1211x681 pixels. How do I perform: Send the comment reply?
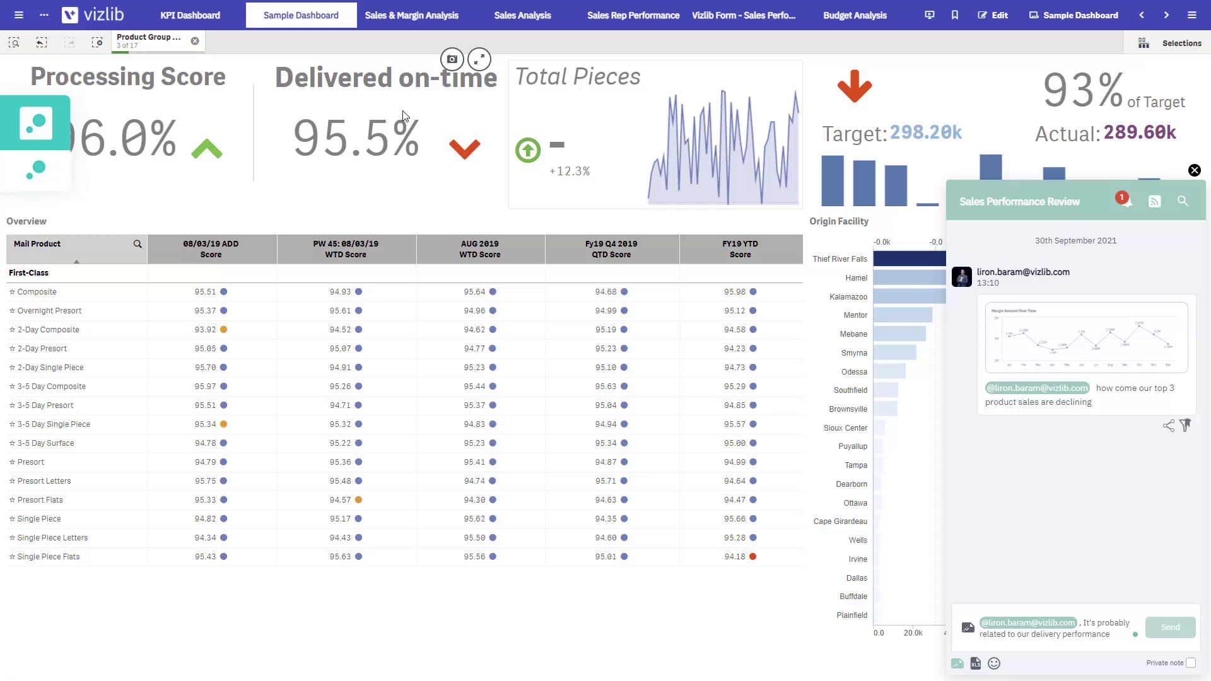pos(1170,627)
